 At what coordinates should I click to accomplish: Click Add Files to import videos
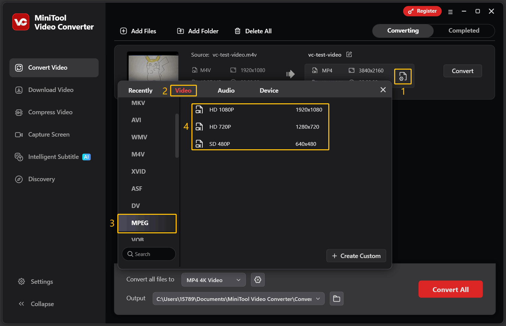[138, 31]
